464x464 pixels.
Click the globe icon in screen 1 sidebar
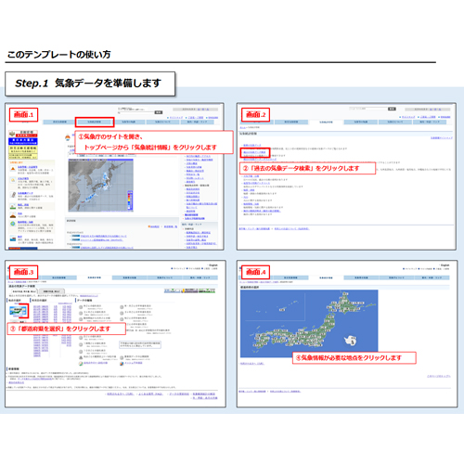tap(13, 224)
